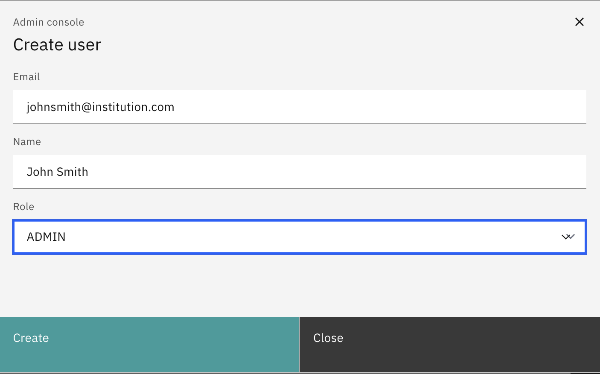Select the double-chevron beside ADMIN

point(568,237)
